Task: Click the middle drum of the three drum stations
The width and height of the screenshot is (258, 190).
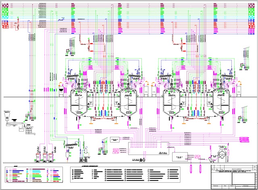Action: (45, 157)
